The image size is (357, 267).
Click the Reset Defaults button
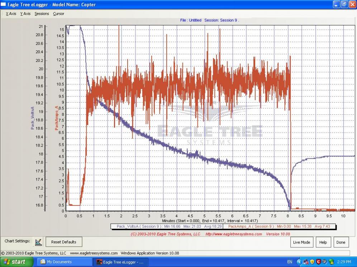(x=64, y=242)
